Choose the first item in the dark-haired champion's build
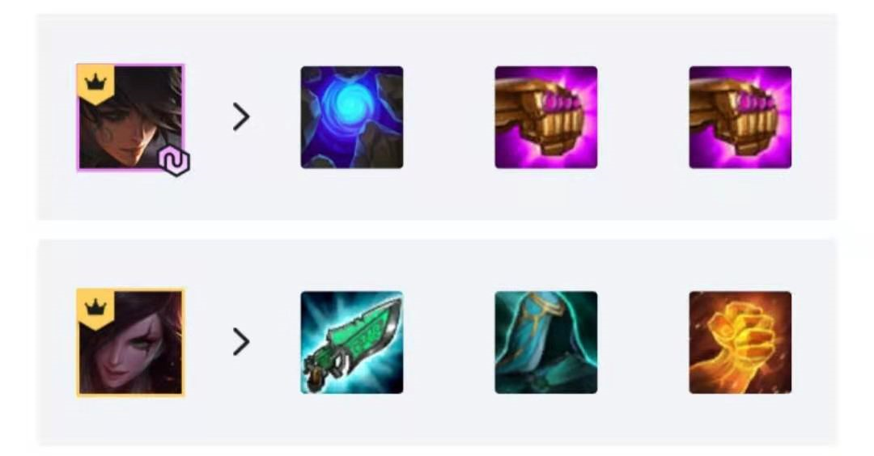The height and width of the screenshot is (456, 874). (x=352, y=117)
